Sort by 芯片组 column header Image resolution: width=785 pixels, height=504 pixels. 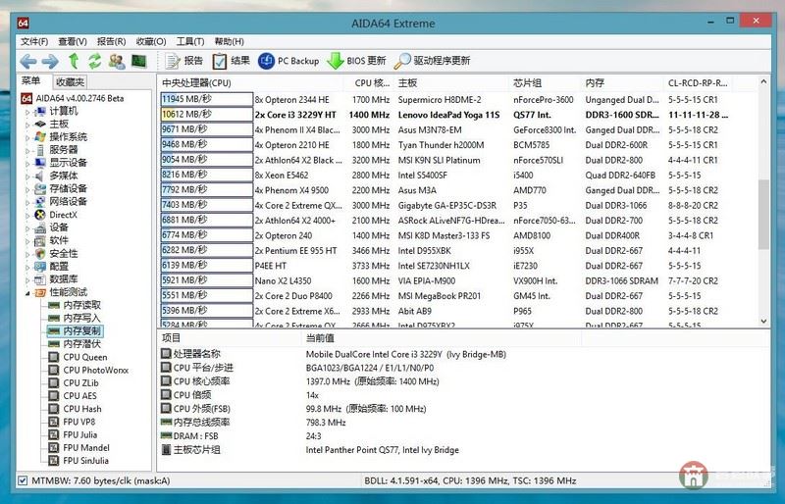click(545, 82)
